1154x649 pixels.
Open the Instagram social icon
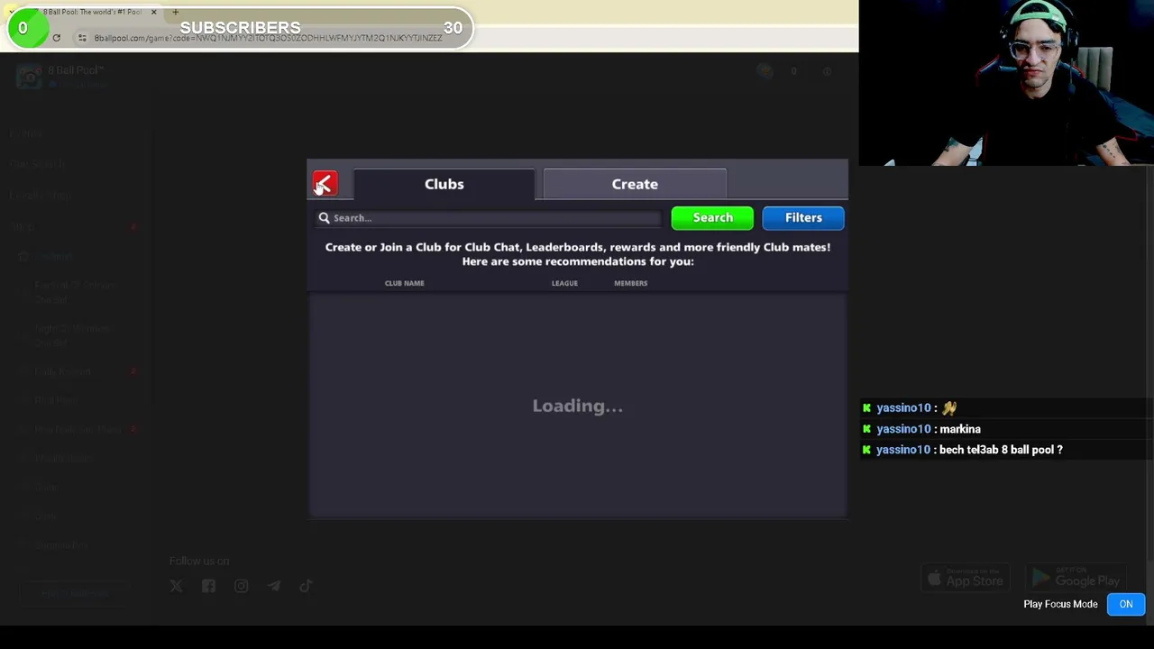point(242,586)
